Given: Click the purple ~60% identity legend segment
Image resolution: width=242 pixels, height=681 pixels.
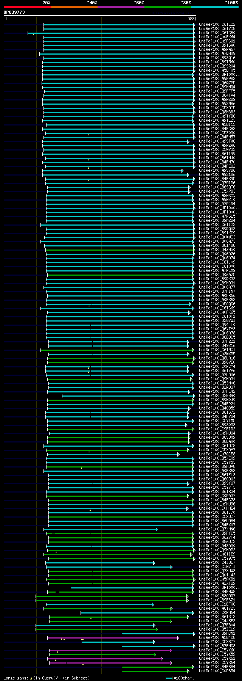Looking at the screenshot, I should 121,7.
